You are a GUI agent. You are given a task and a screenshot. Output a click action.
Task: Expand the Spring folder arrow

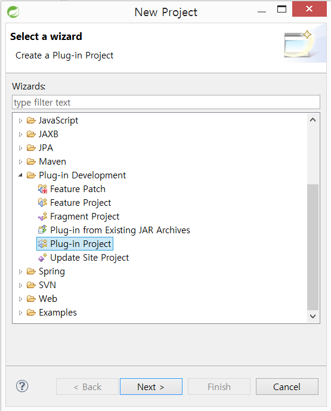point(20,272)
